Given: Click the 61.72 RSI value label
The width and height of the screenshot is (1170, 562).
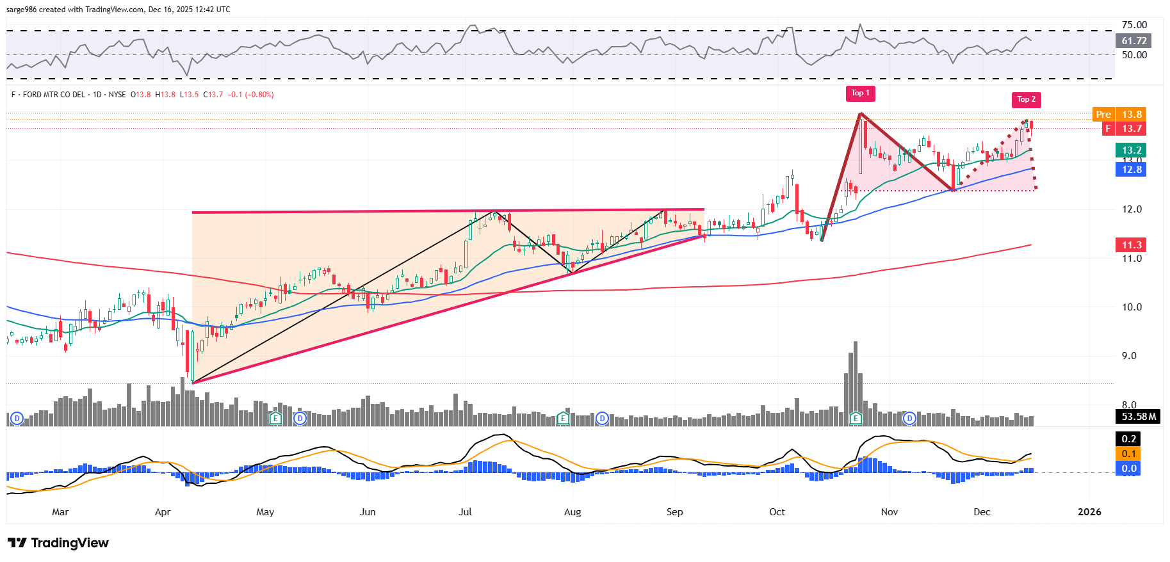Looking at the screenshot, I should tap(1133, 41).
